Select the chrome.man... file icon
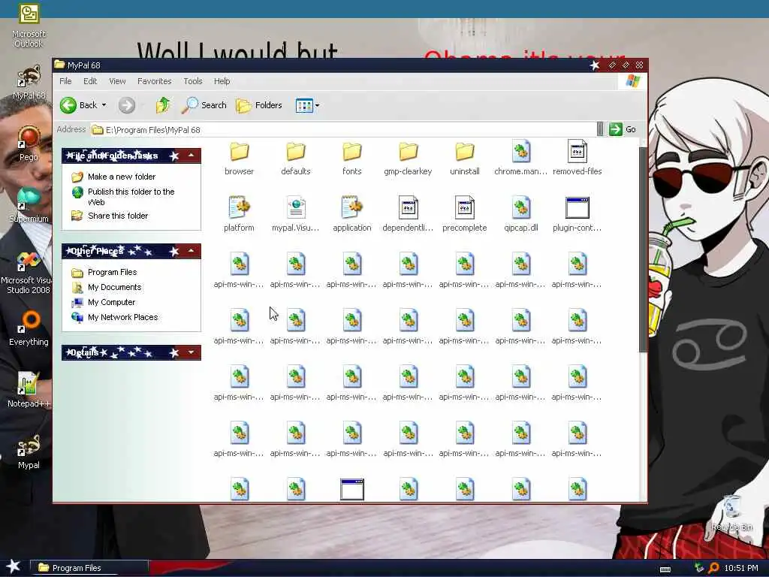 tap(521, 151)
